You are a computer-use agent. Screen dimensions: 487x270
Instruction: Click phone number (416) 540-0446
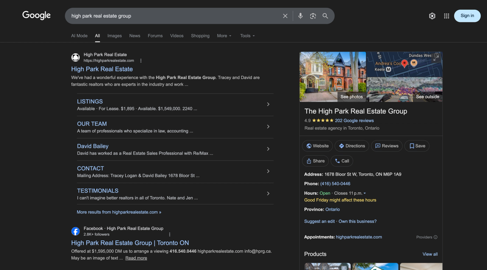pyautogui.click(x=335, y=184)
